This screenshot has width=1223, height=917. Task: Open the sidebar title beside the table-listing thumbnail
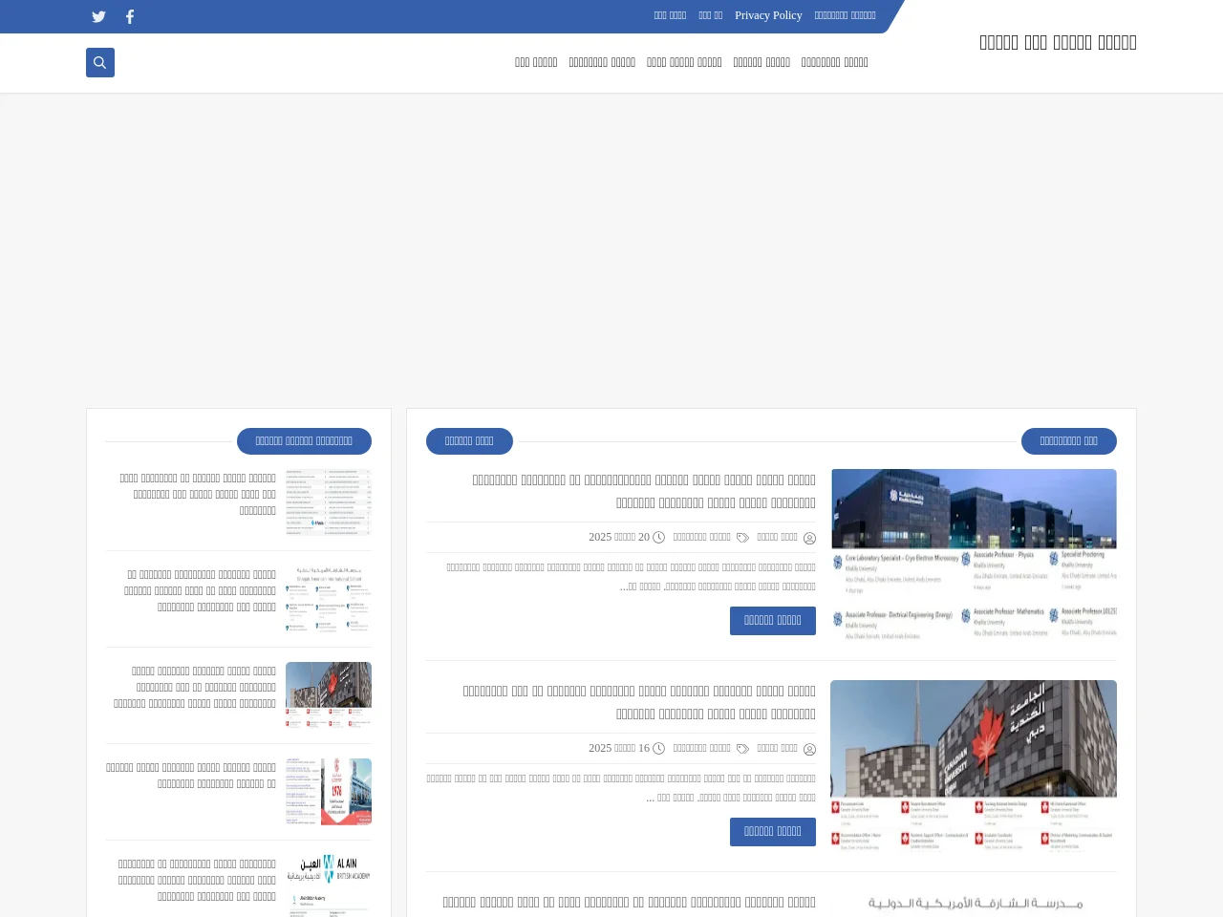[198, 495]
